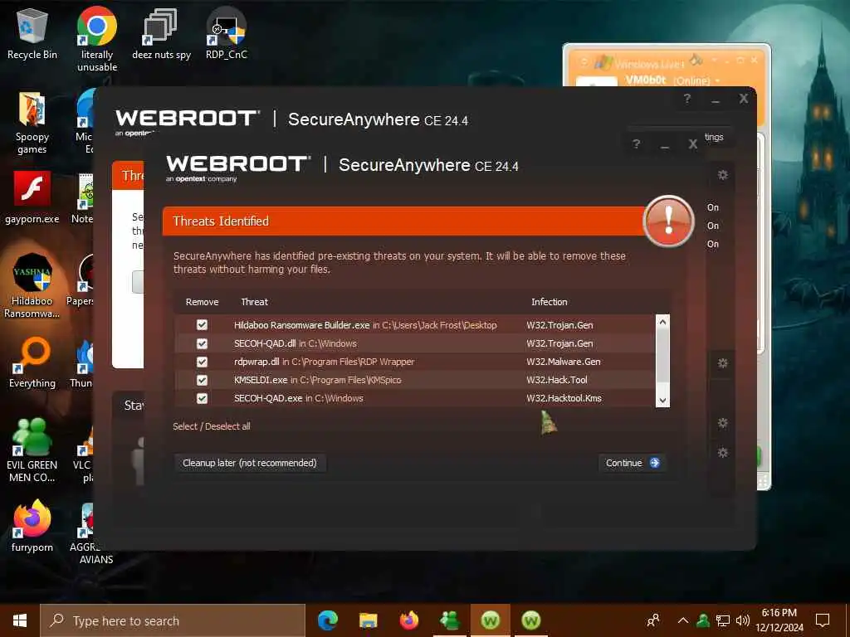Uncheck the SECOH-QAD.dll removal checkbox
The width and height of the screenshot is (850, 637).
pos(202,343)
